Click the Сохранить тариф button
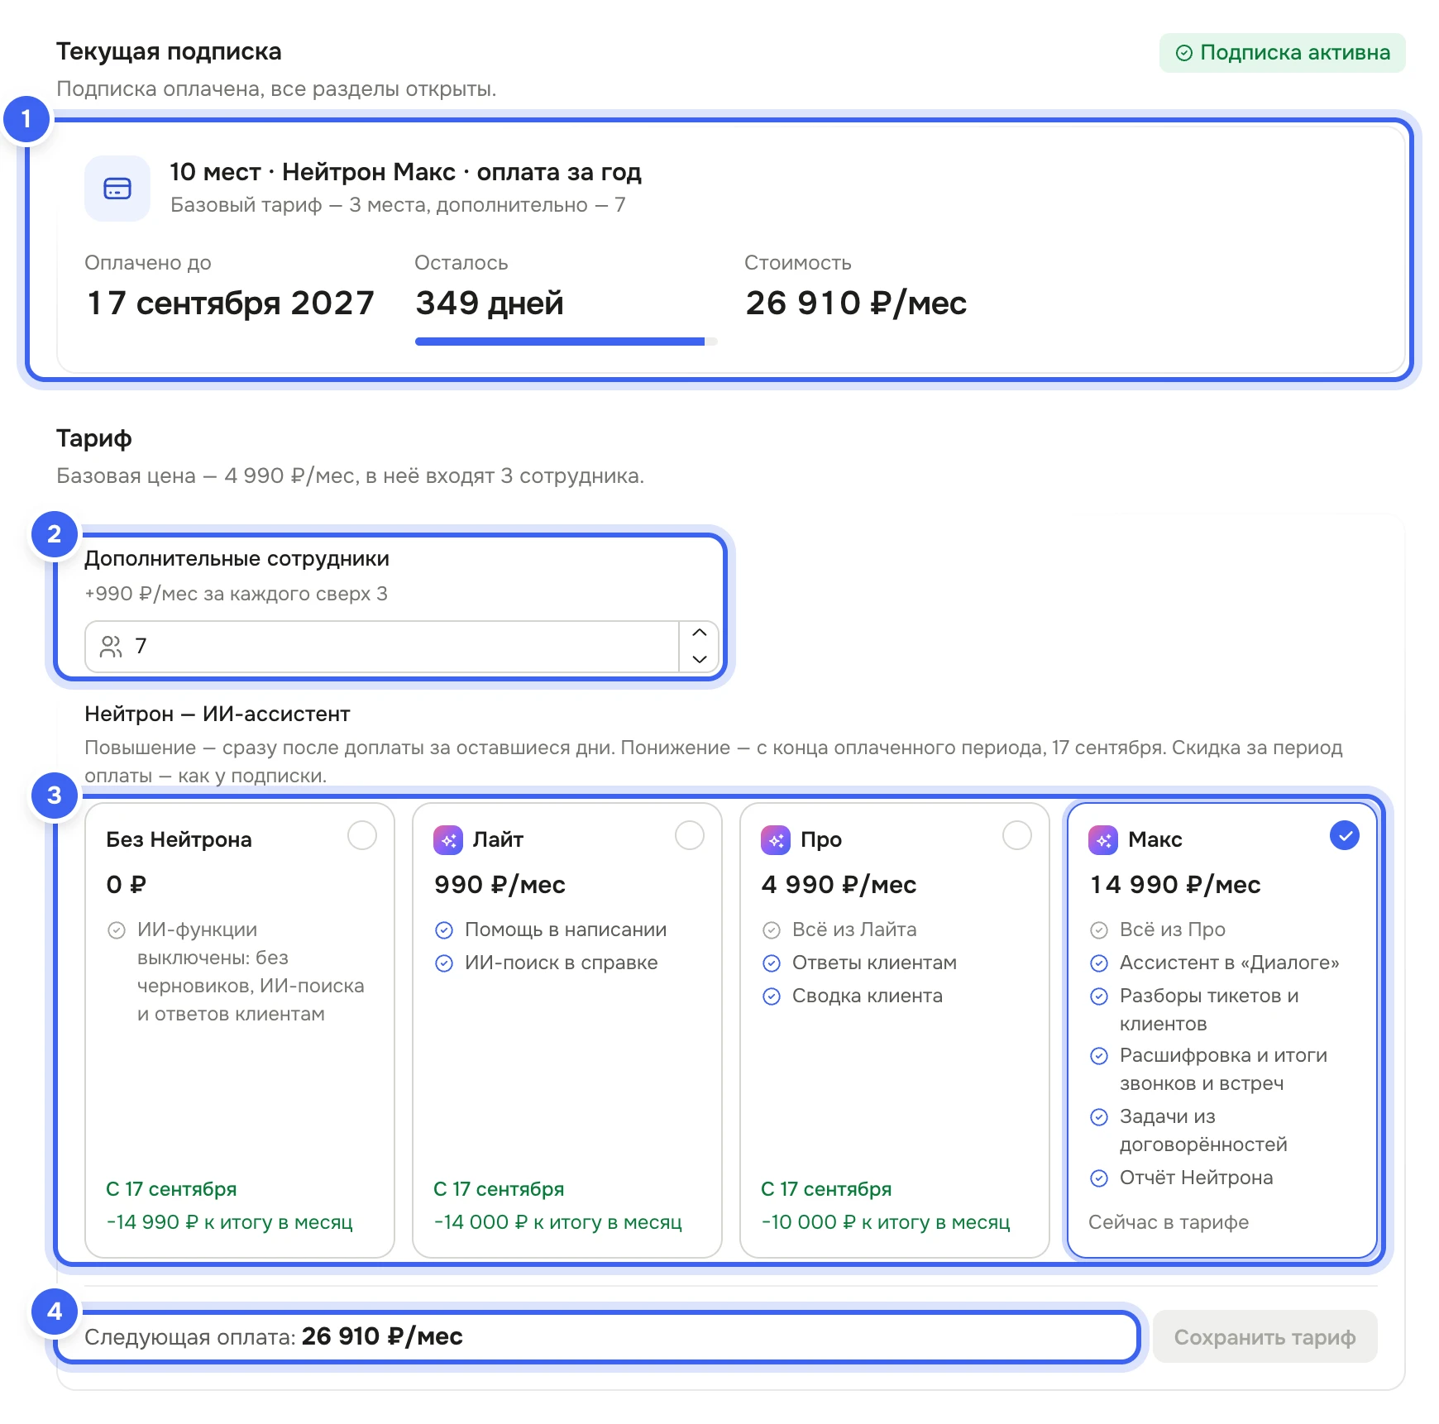Viewport: 1439px width, 1424px height. pyautogui.click(x=1265, y=1337)
